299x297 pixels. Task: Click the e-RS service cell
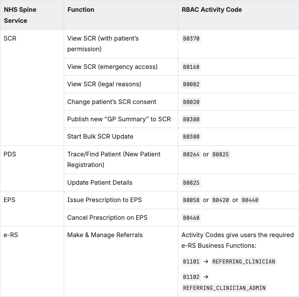coord(11,235)
